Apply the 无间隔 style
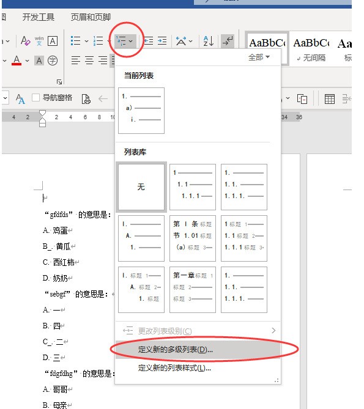Image resolution: width=364 pixels, height=409 pixels. point(311,49)
